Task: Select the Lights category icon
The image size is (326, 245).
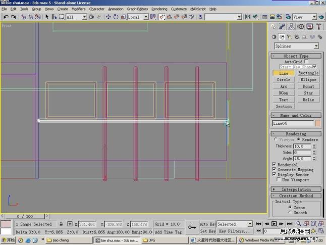Action: click(289, 37)
